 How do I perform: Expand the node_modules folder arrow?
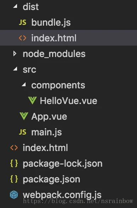tap(15, 54)
